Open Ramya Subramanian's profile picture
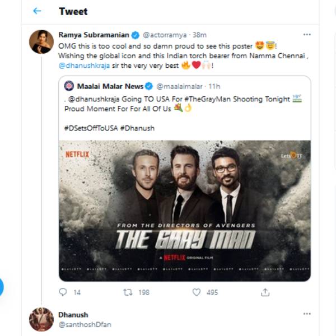Screen dimensions: 336x336 (x=41, y=42)
